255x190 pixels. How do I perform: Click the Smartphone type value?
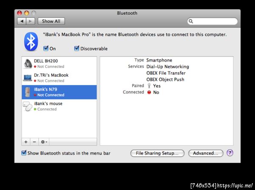point(159,60)
